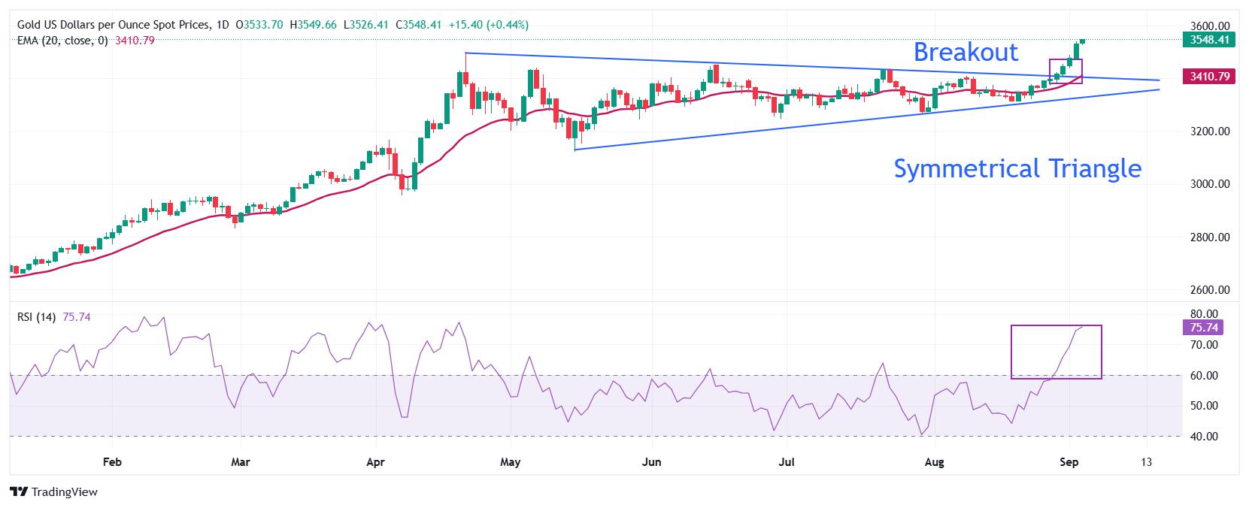The image size is (1249, 508).
Task: Select the Breakout text annotation
Action: tap(966, 52)
